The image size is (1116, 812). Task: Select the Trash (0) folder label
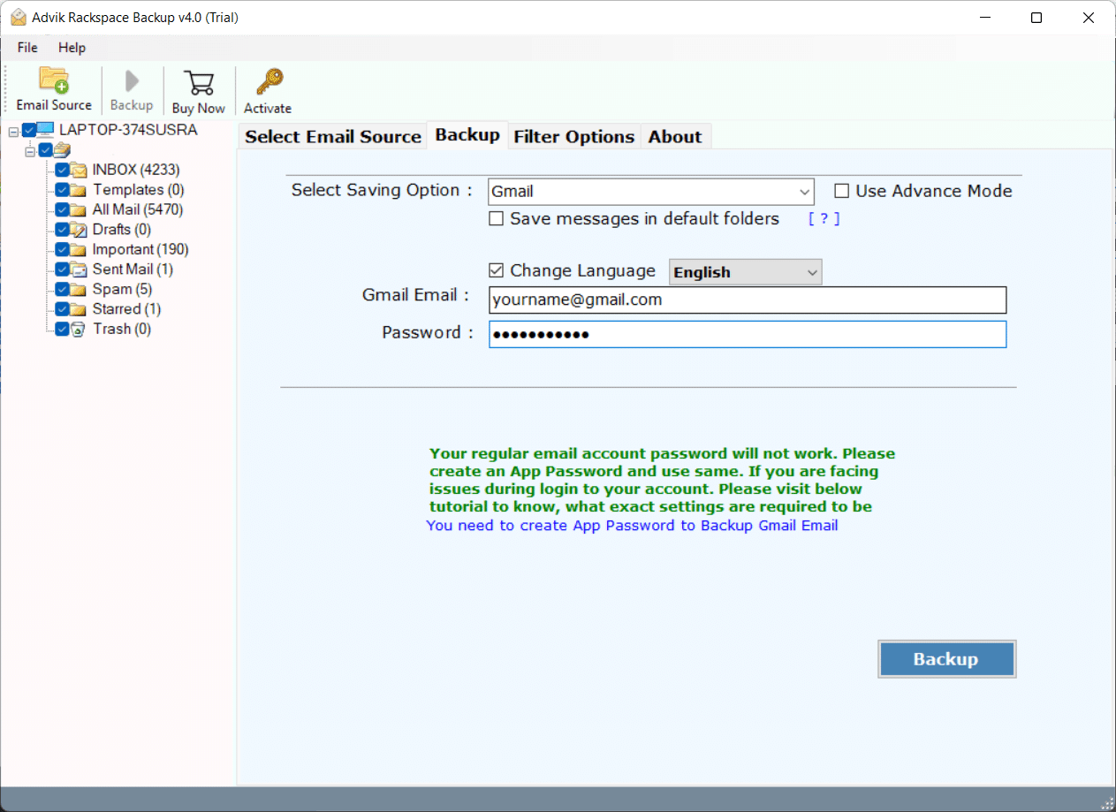click(122, 329)
